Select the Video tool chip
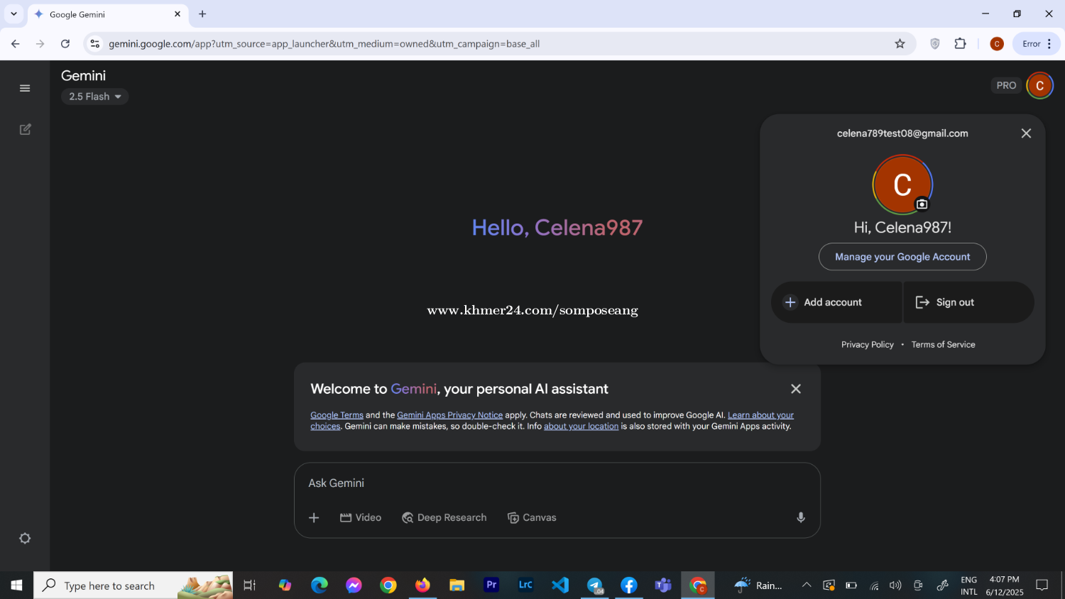This screenshot has height=599, width=1065. click(361, 518)
